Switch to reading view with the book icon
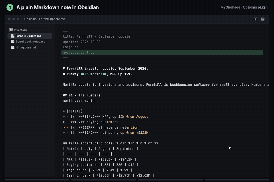274x182 pixels. point(255,19)
